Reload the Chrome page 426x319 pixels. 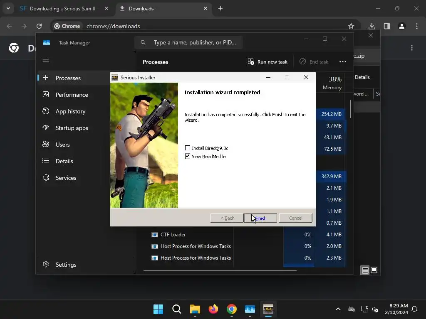click(x=39, y=26)
